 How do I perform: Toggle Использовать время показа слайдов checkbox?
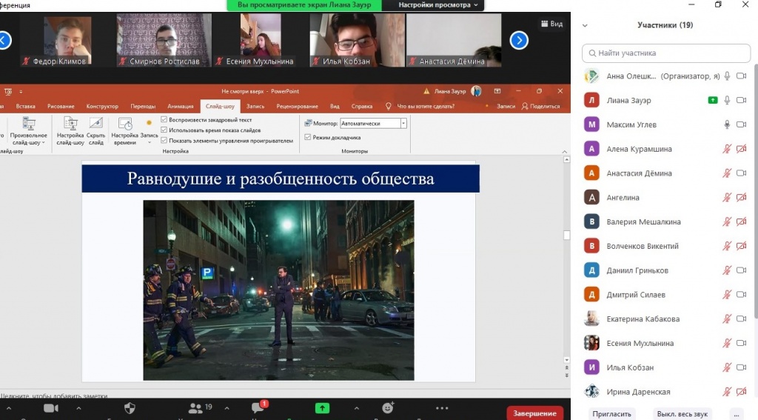pos(164,130)
